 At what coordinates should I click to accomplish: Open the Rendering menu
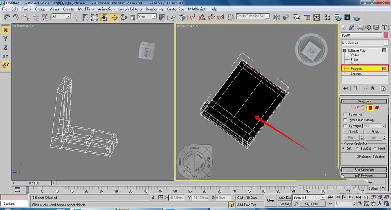pyautogui.click(x=154, y=9)
